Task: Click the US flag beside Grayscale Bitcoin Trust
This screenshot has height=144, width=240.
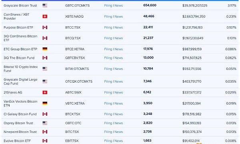Action: pyautogui.click(x=45, y=6)
